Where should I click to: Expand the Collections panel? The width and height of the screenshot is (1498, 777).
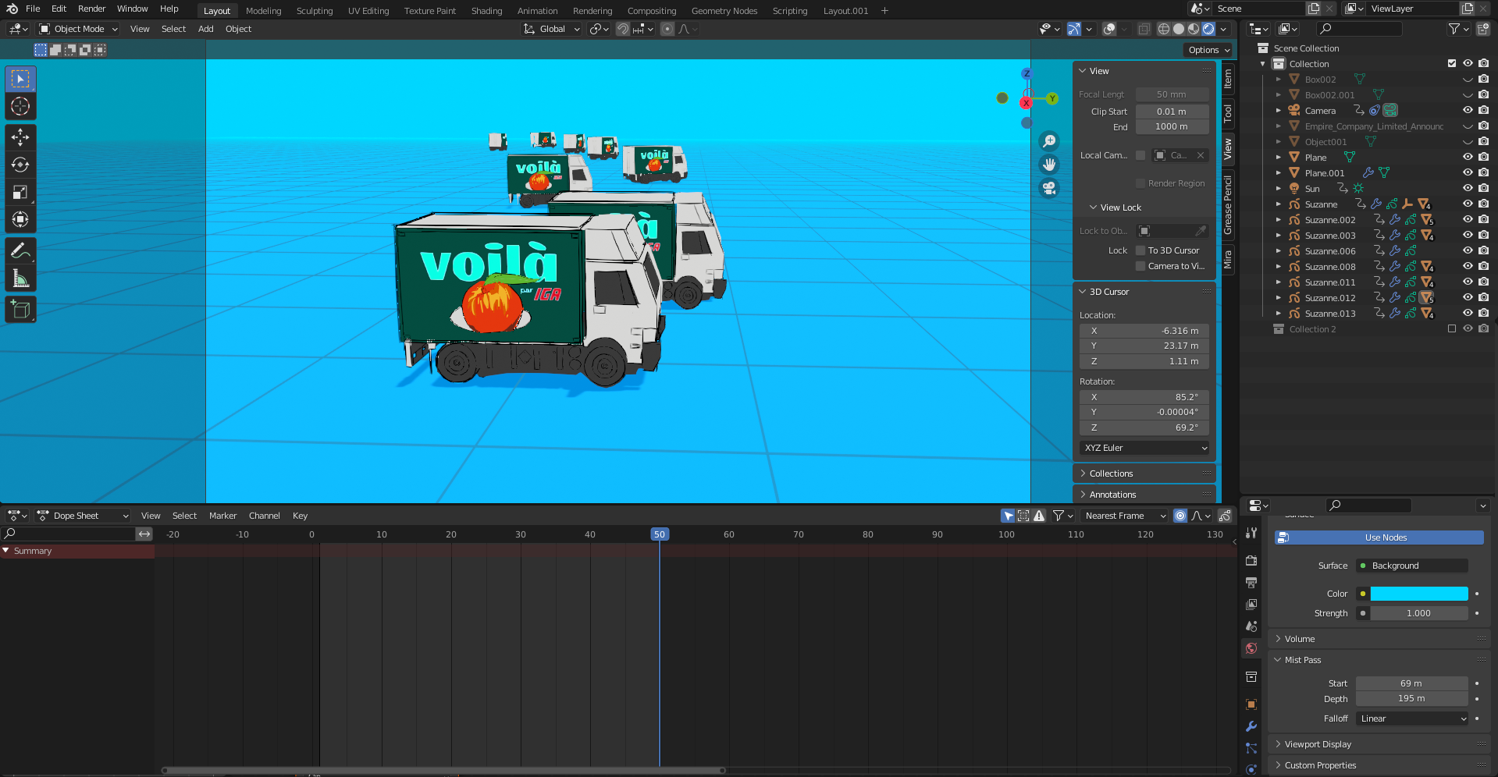click(1144, 474)
